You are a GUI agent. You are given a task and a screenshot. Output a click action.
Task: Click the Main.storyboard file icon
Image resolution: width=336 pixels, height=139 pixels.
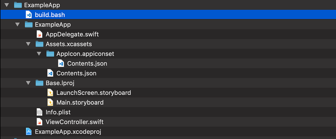[50, 102]
